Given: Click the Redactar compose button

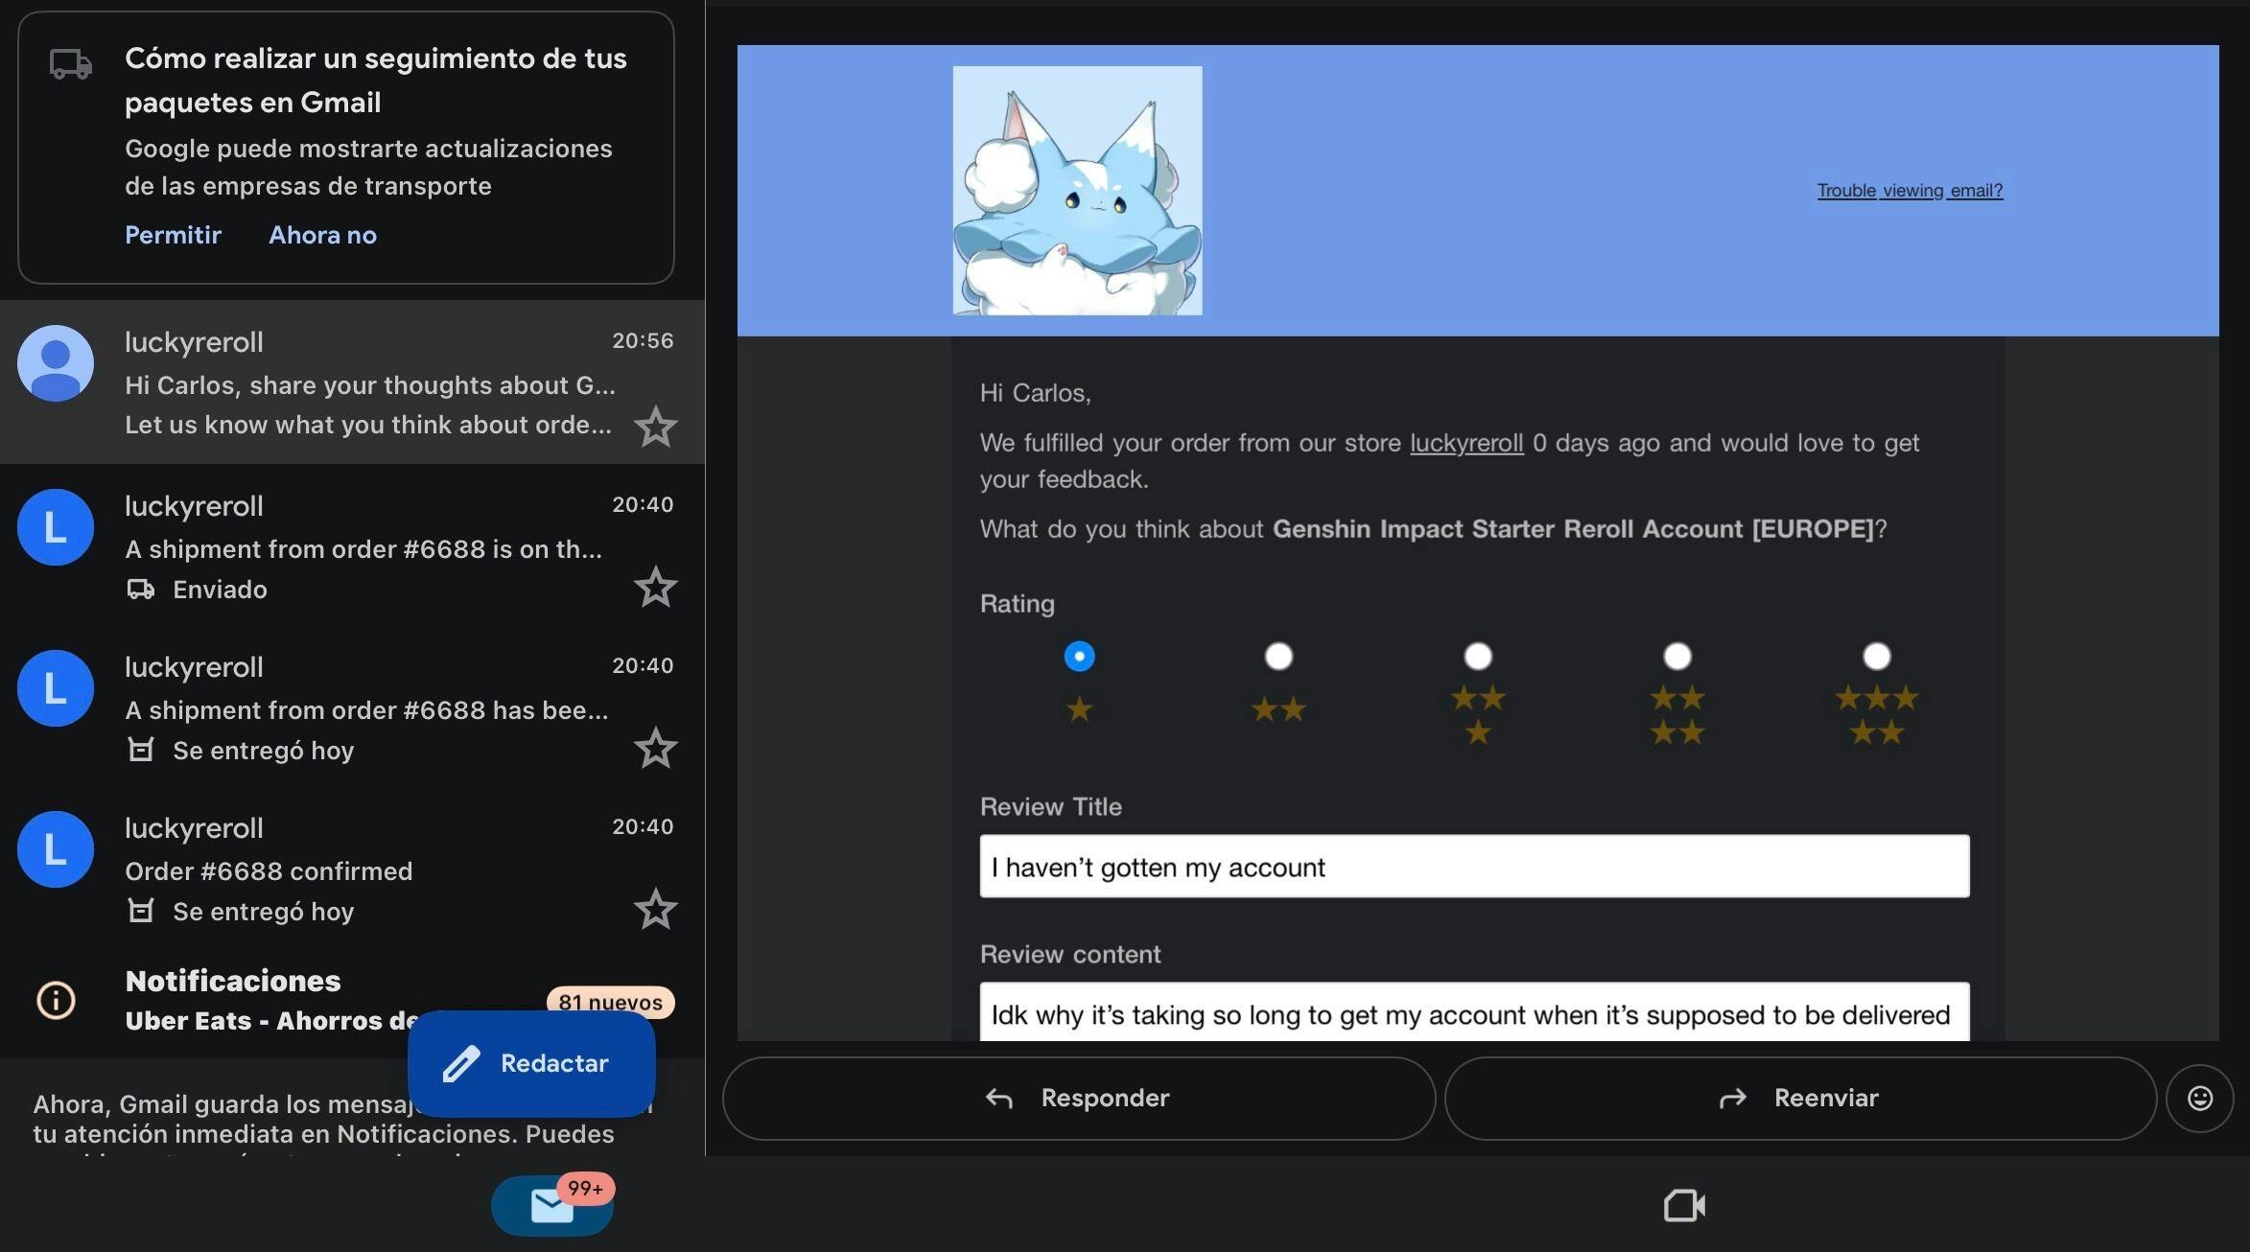Looking at the screenshot, I should coord(531,1063).
